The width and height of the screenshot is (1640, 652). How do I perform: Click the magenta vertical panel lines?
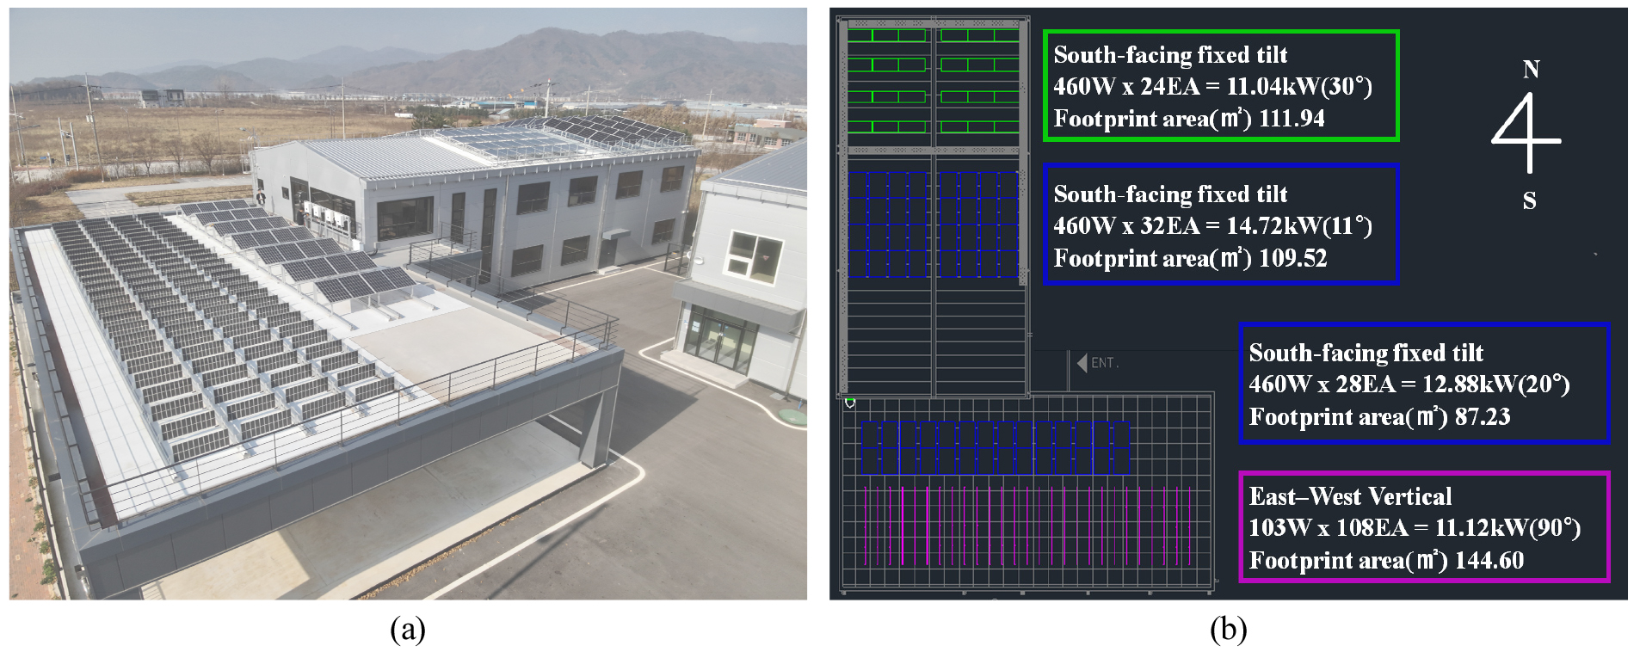[1027, 526]
